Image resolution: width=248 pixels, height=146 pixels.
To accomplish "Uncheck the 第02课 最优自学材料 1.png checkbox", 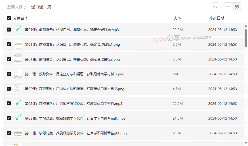I will (x=9, y=74).
